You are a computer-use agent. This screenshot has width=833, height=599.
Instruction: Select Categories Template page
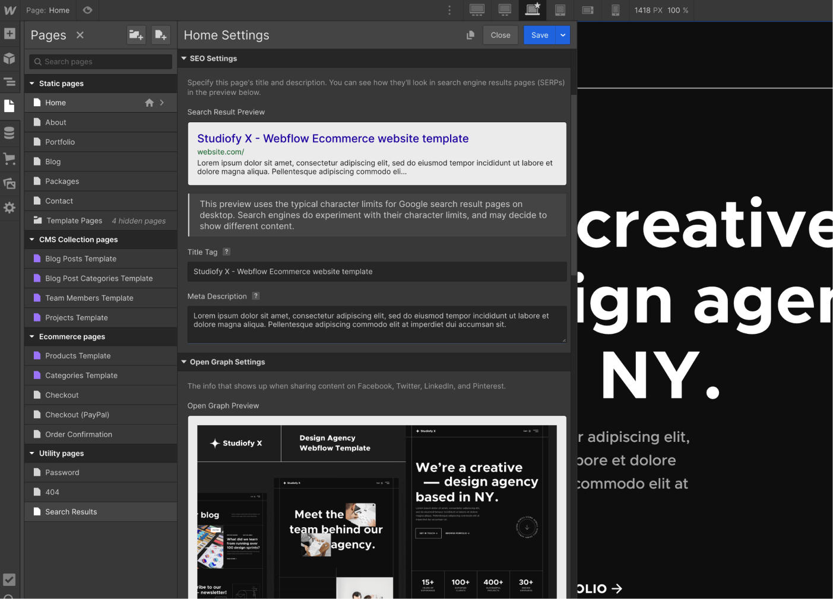(101, 375)
